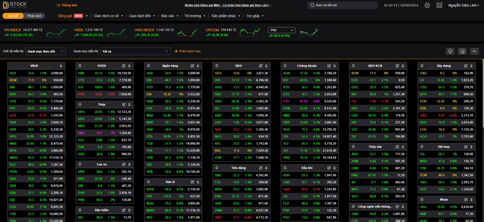Collapse the filter bar with chevron up
Image resolution: width=484 pixels, height=222 pixels.
coord(474,51)
